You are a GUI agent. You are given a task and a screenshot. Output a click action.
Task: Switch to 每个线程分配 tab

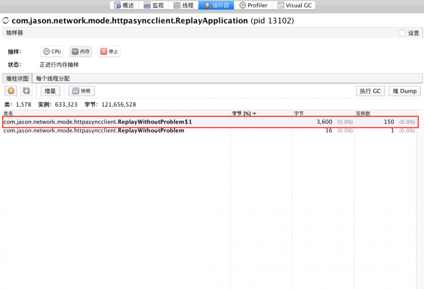[x=53, y=78]
